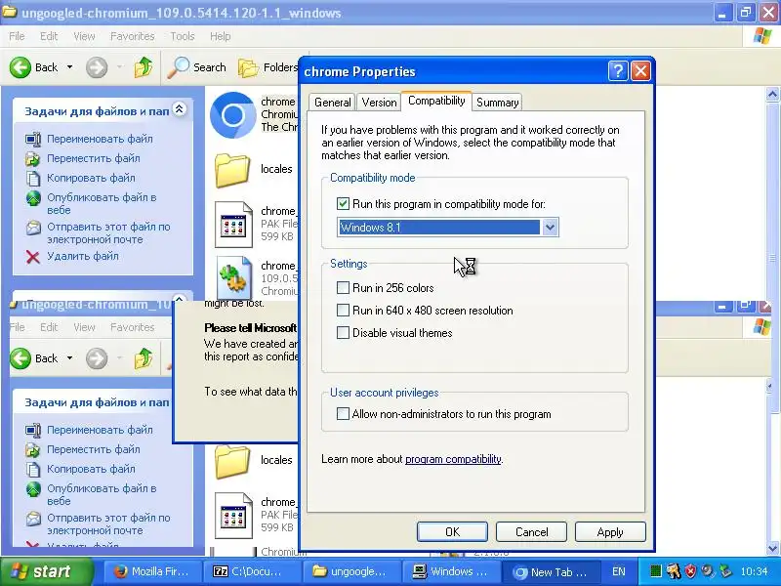Click Опубликовать файл в вебе in top task pane
781x586 pixels.
(x=102, y=203)
